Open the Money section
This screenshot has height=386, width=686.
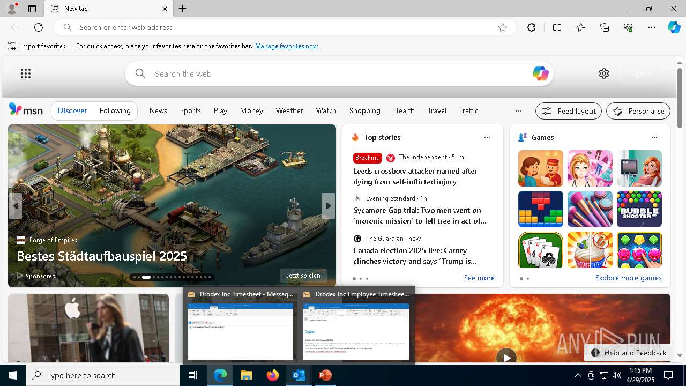(x=251, y=110)
